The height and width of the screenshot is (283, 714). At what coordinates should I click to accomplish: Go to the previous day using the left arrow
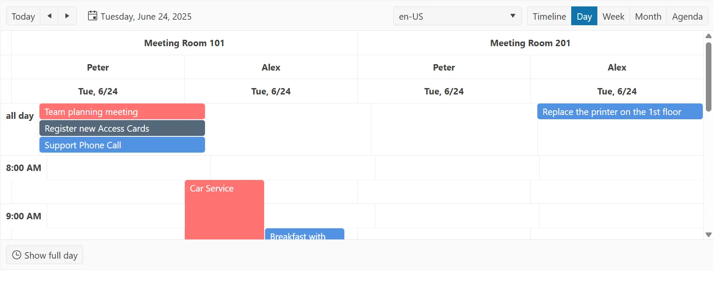point(49,16)
